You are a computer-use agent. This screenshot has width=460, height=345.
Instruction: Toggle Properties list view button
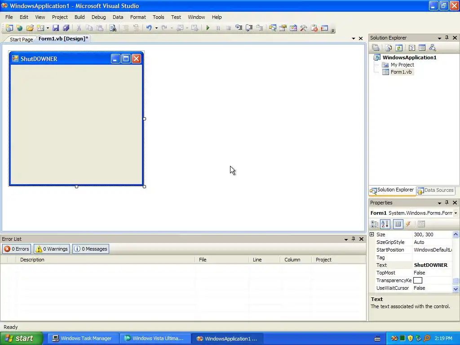pos(398,224)
